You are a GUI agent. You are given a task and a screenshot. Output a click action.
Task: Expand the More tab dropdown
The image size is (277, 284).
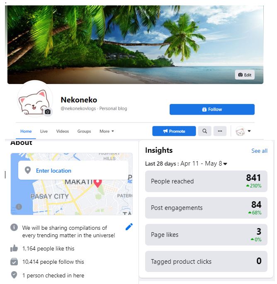[107, 131]
